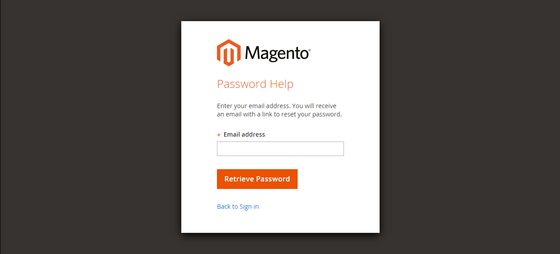Click the dark area above the white panel
This screenshot has height=254, width=560.
[x=280, y=10]
